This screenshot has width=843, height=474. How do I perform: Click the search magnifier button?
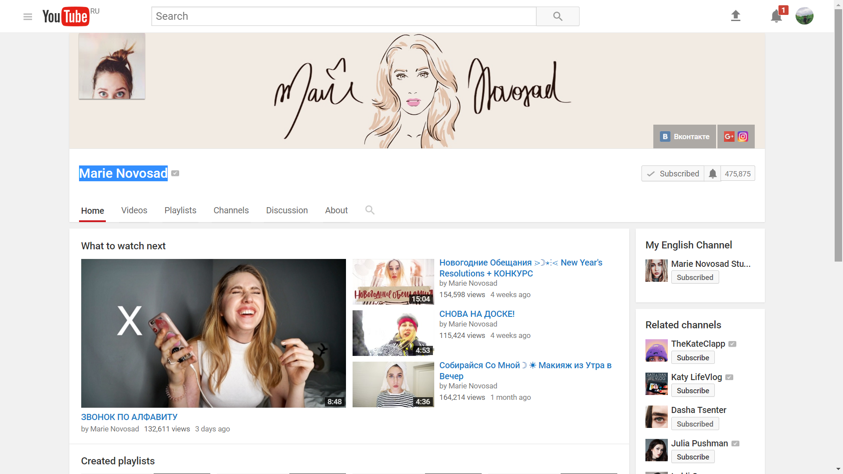[x=558, y=16]
